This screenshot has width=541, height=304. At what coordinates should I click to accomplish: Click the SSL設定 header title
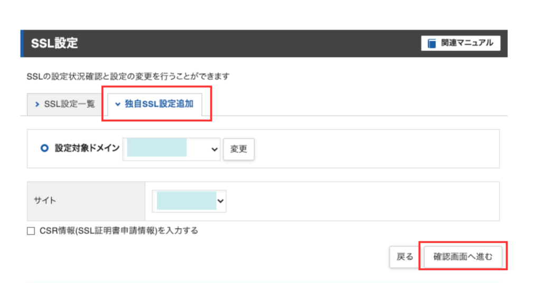pyautogui.click(x=54, y=43)
